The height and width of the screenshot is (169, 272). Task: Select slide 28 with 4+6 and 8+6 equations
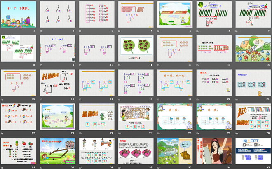pos(252,116)
